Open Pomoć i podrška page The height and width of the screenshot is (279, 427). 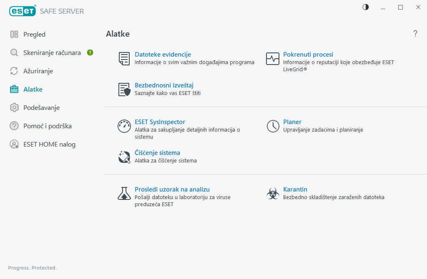[44, 126]
